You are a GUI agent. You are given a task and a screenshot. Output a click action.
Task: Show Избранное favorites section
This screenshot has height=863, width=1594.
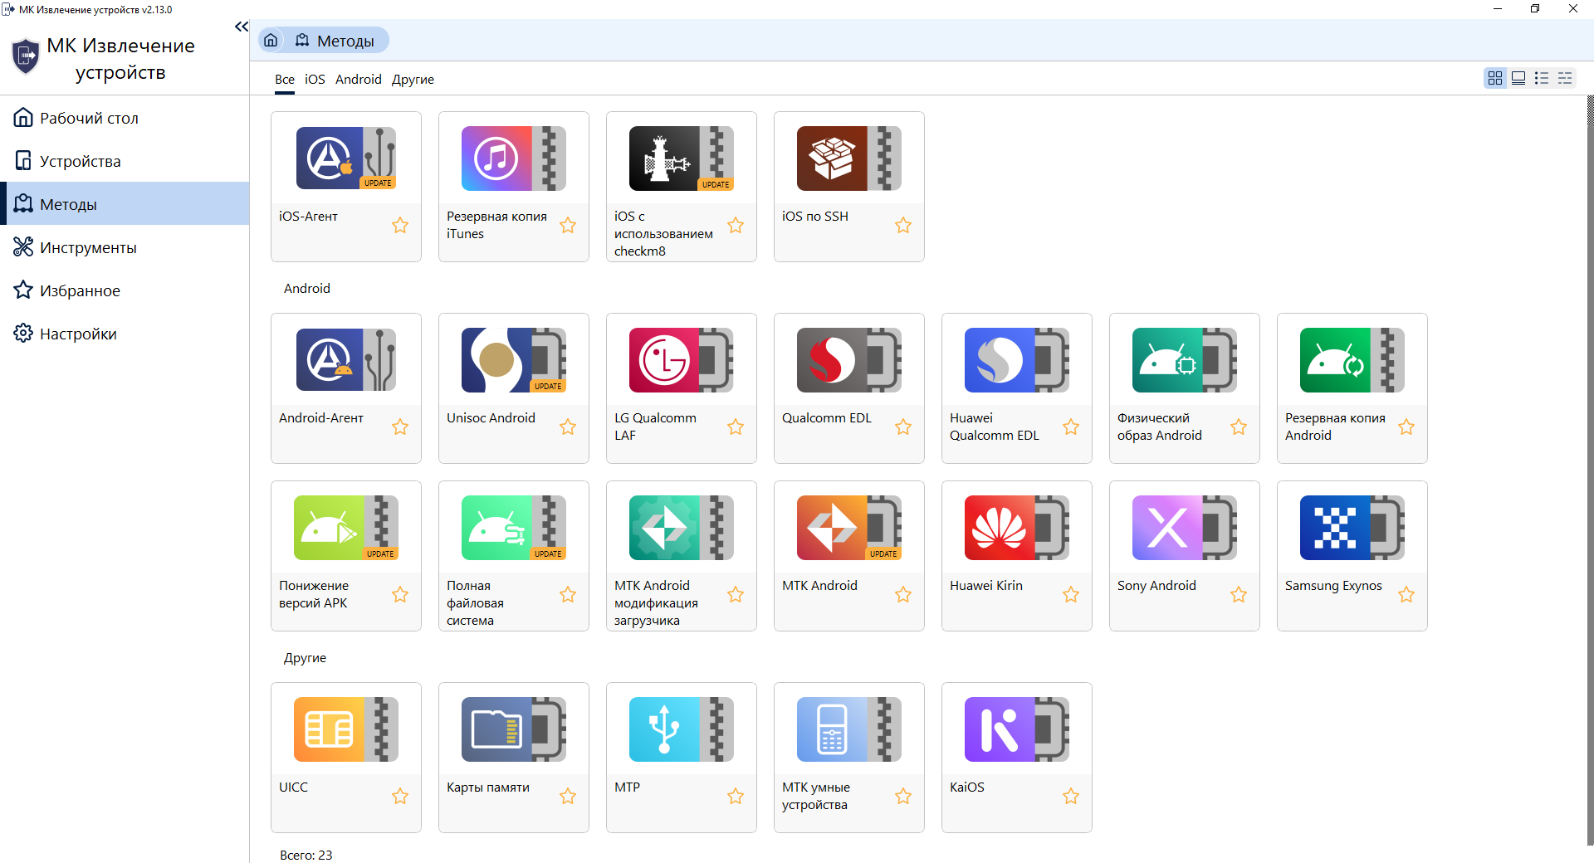point(125,290)
